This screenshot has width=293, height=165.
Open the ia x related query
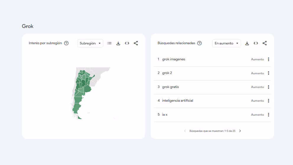(165, 114)
